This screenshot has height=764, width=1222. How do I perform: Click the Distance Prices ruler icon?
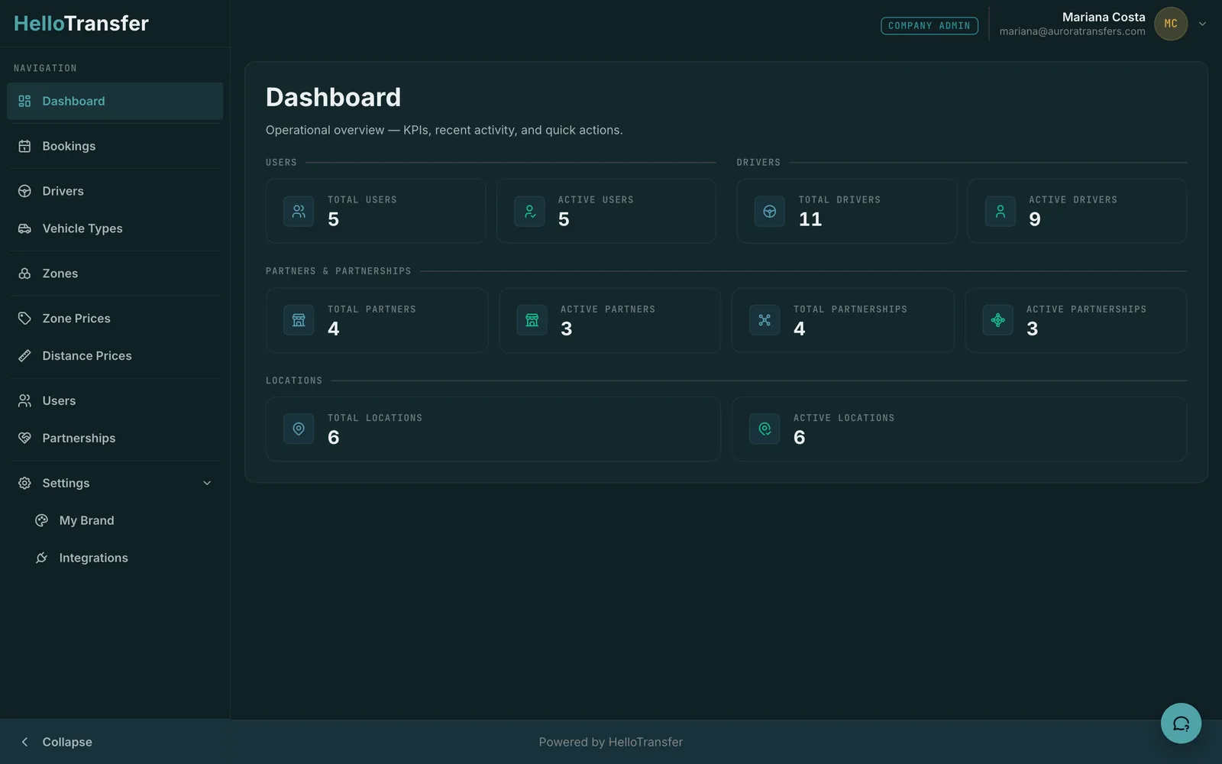(24, 356)
